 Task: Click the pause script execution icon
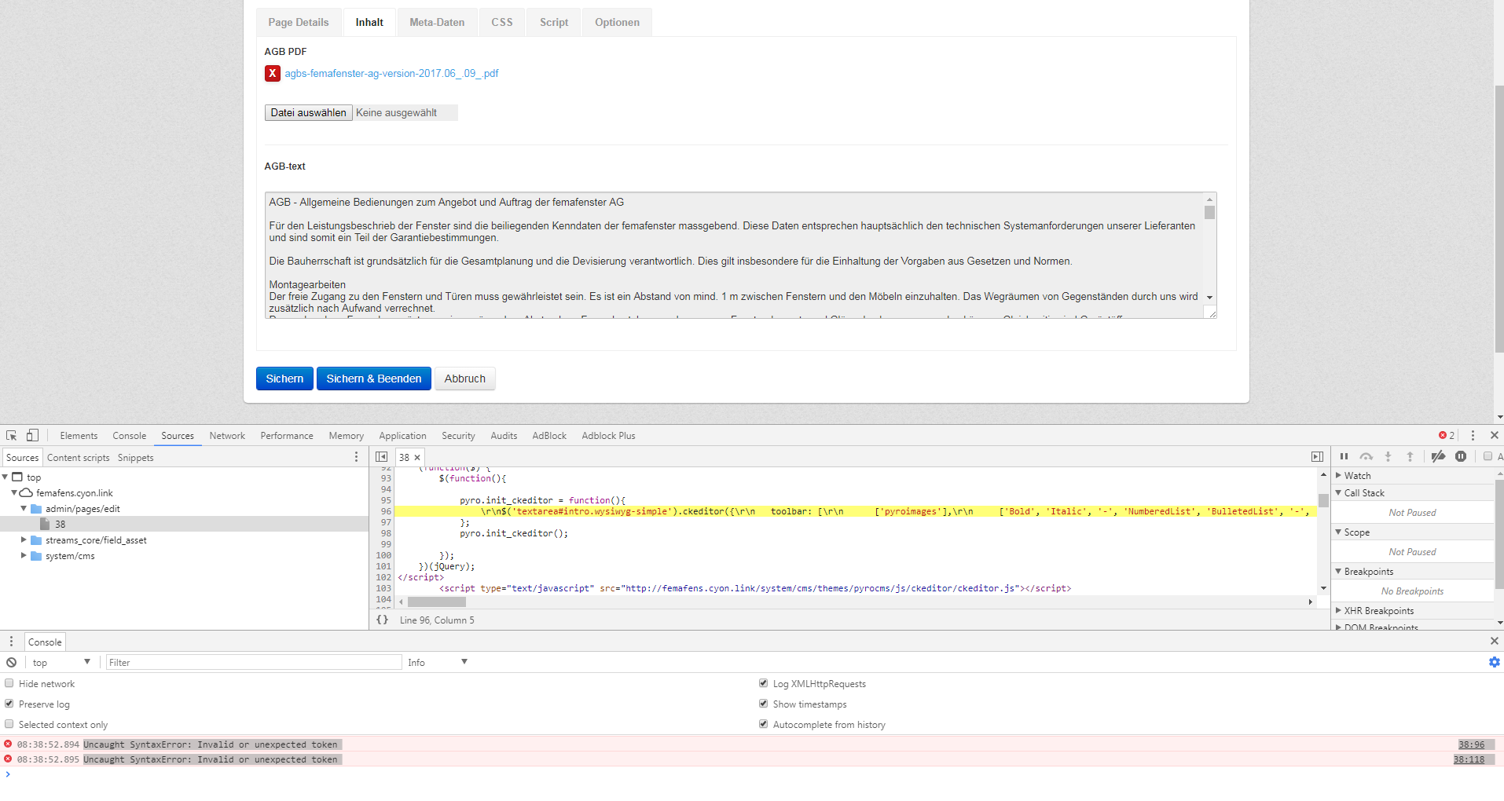point(1344,456)
